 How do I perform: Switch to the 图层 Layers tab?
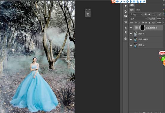pos(132,10)
